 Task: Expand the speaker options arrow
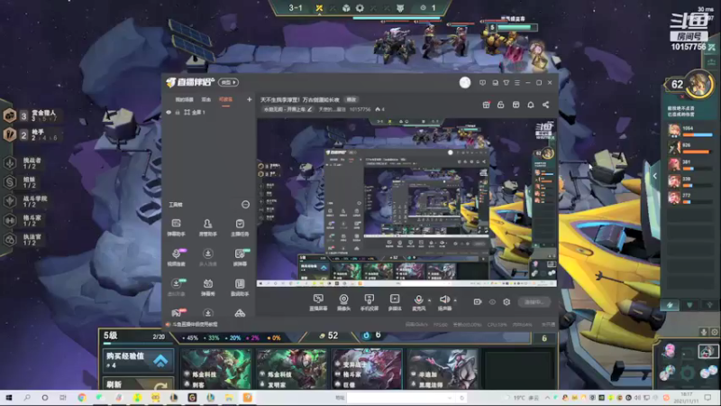455,300
